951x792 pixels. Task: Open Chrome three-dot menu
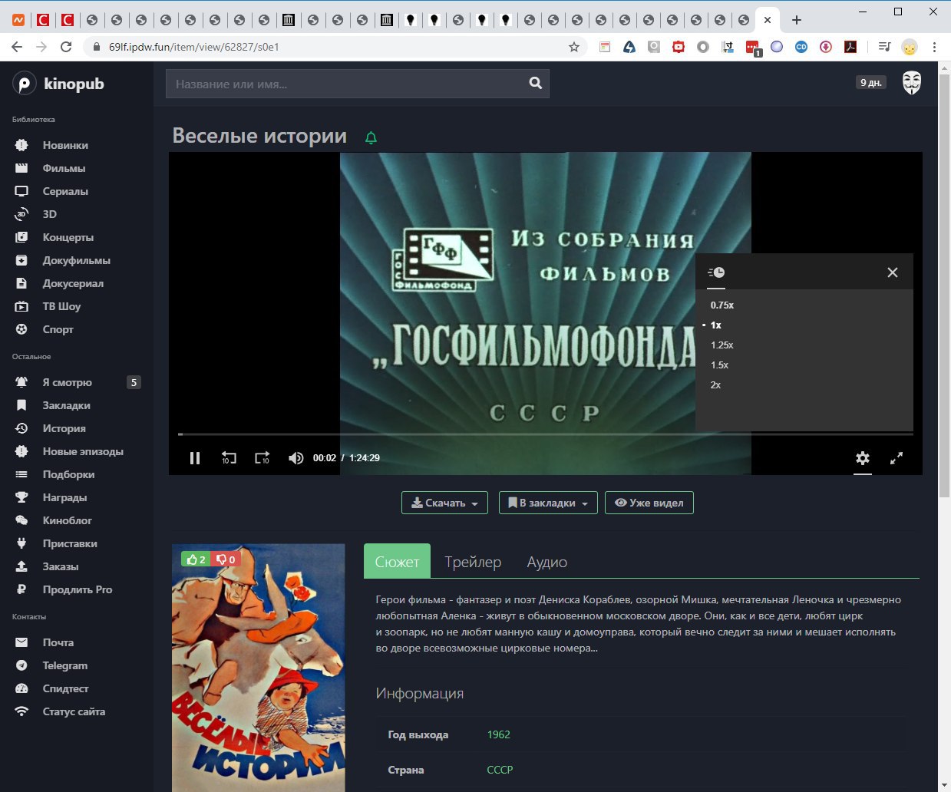tap(934, 47)
